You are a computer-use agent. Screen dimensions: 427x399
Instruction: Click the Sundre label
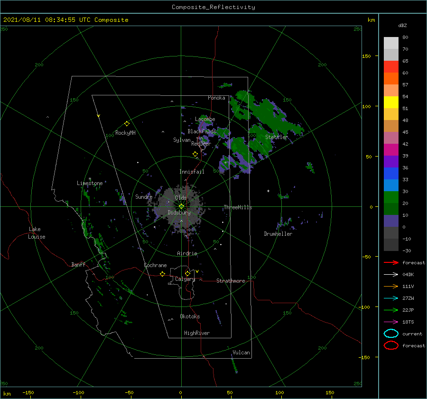click(144, 196)
